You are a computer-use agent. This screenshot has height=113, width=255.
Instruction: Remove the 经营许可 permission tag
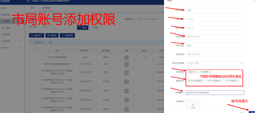point(197,72)
